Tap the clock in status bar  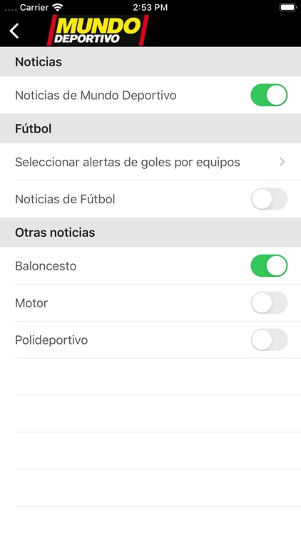pos(150,8)
